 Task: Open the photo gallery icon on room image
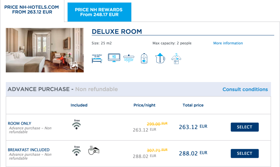pos(74,66)
